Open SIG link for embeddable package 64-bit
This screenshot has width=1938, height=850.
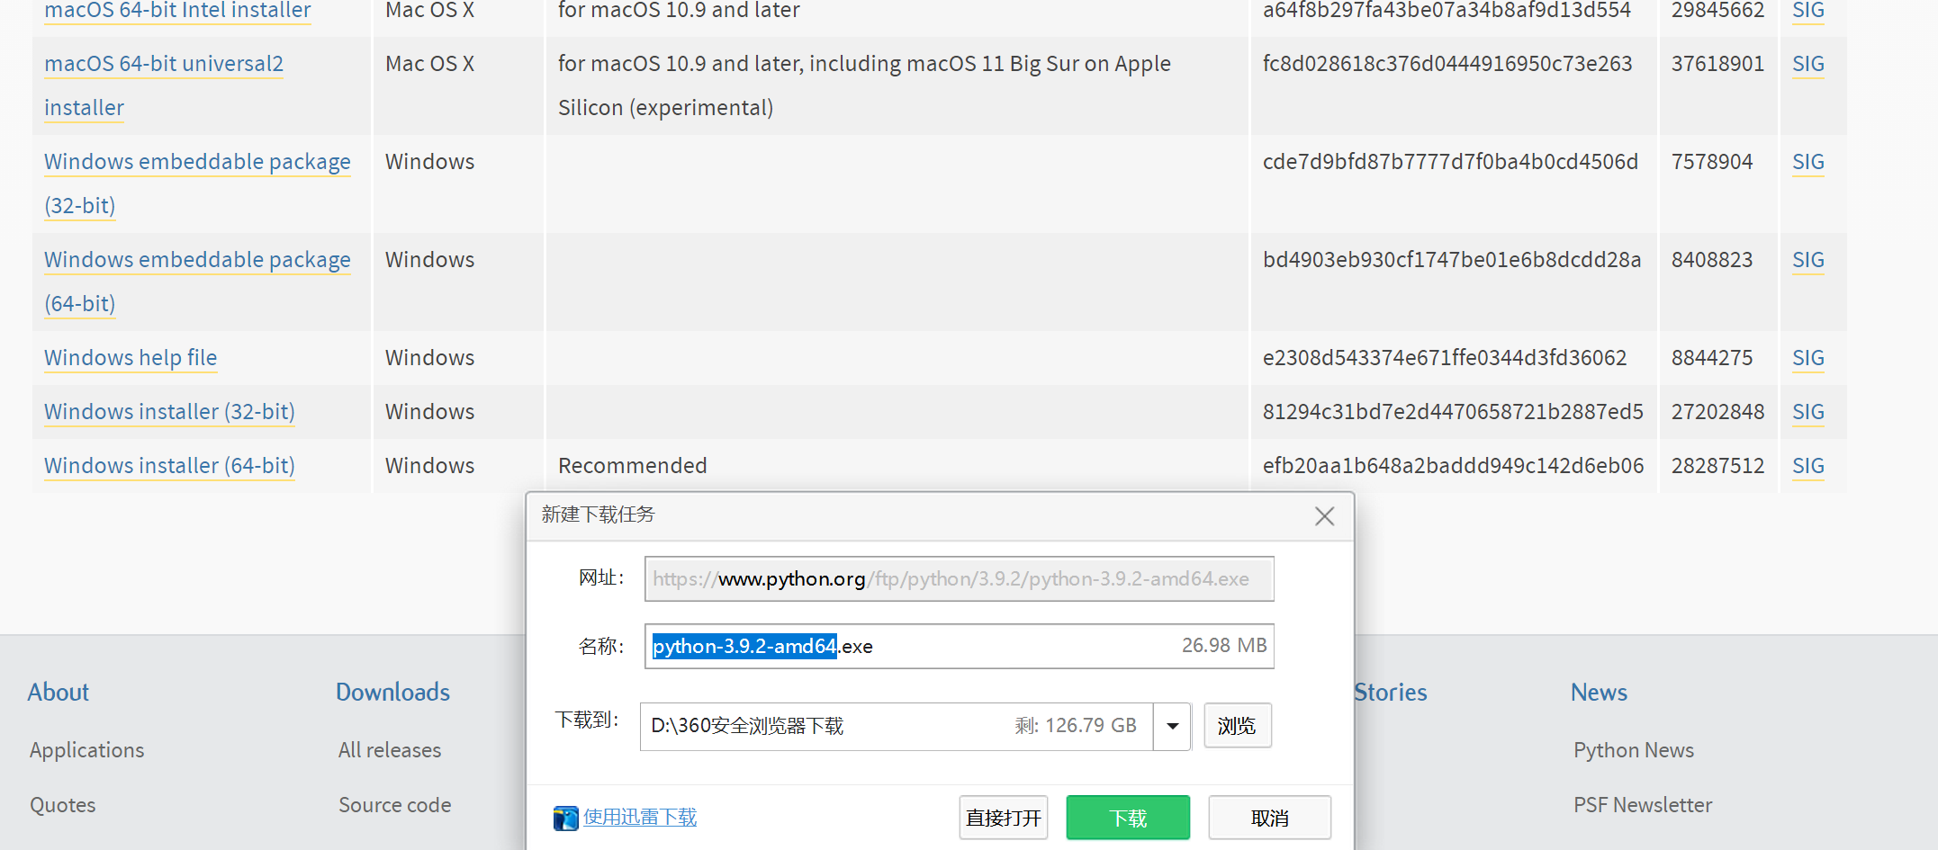(1807, 260)
